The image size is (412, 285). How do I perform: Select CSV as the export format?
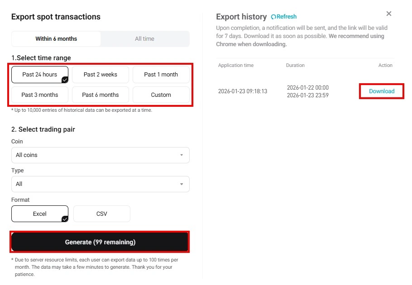(102, 214)
